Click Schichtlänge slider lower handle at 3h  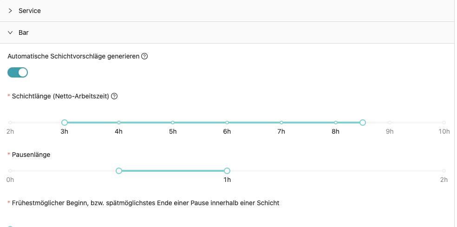point(65,123)
